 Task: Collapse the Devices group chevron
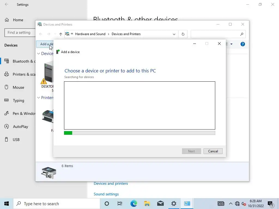click(38, 54)
